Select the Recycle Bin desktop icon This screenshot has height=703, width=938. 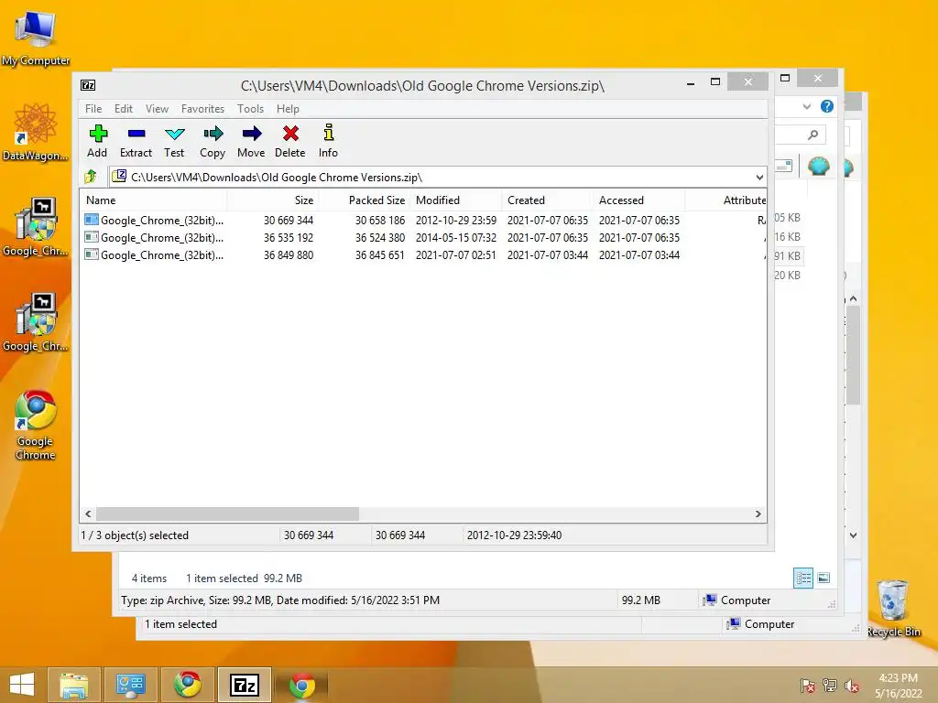pyautogui.click(x=893, y=609)
